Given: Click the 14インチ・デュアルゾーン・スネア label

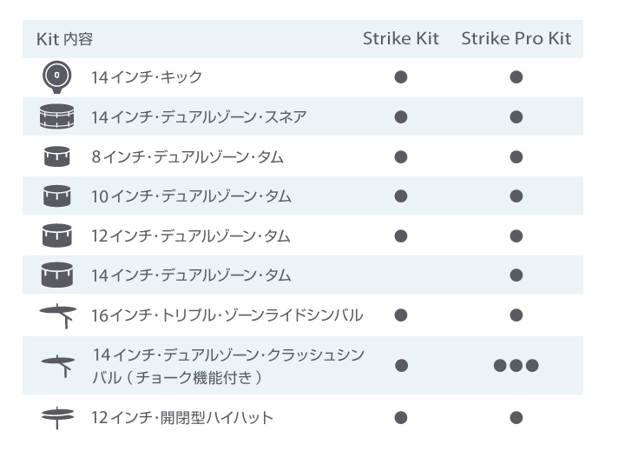Looking at the screenshot, I should click(x=199, y=117).
